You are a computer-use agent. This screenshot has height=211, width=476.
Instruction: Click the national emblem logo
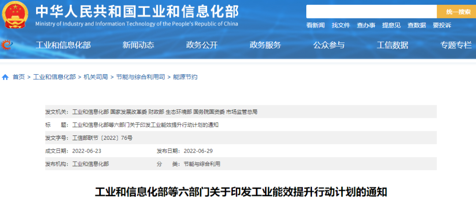pos(16,15)
